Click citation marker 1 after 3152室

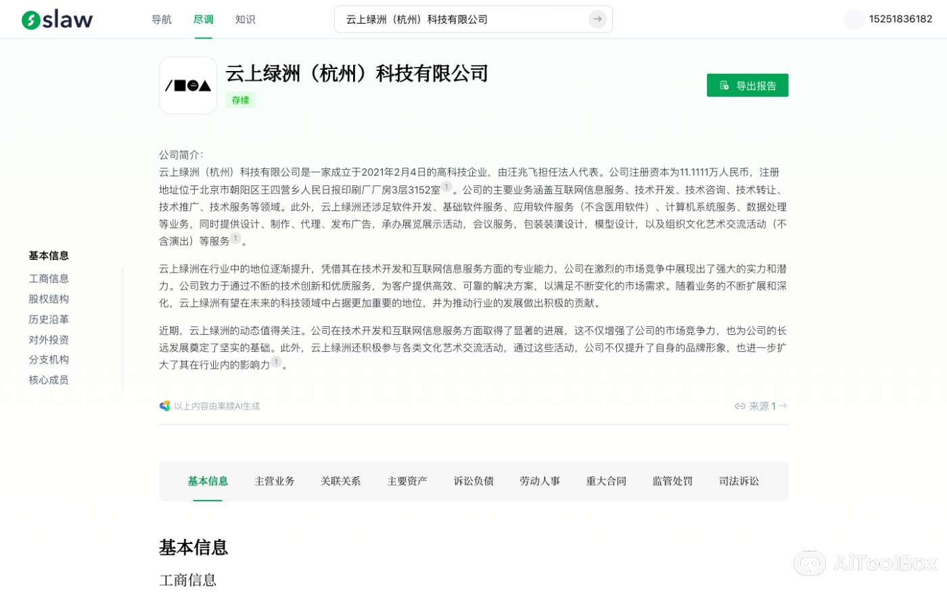pos(446,186)
